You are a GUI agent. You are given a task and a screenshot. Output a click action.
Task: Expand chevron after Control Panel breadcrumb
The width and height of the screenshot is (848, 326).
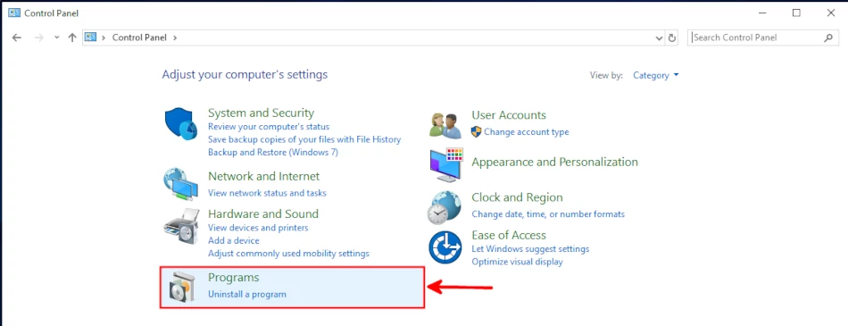pos(175,38)
